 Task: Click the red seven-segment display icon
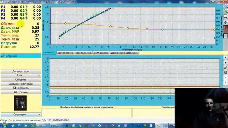(x=226, y=29)
